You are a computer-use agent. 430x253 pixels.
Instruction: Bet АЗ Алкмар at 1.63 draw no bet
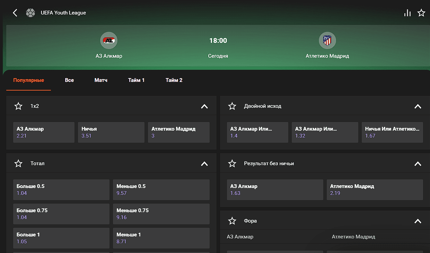[x=275, y=190]
